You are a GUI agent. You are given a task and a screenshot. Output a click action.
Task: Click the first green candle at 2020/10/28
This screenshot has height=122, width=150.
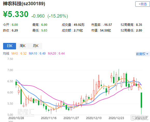(16, 83)
